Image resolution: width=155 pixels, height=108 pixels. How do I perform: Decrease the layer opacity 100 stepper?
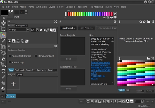(37, 31)
